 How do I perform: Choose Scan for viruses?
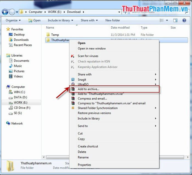pyautogui.click(x=88, y=56)
